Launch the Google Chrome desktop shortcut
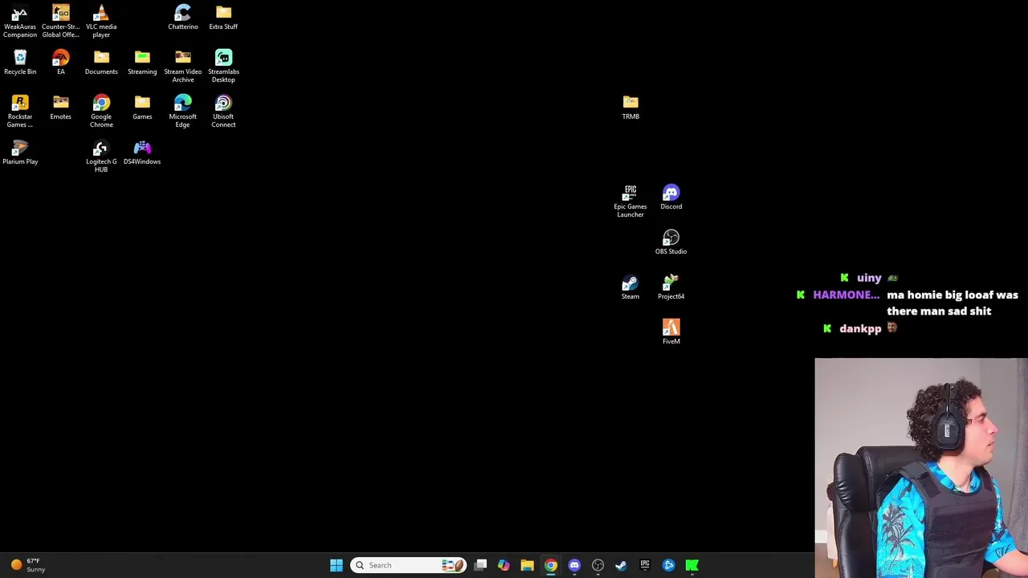The height and width of the screenshot is (578, 1028). [101, 112]
